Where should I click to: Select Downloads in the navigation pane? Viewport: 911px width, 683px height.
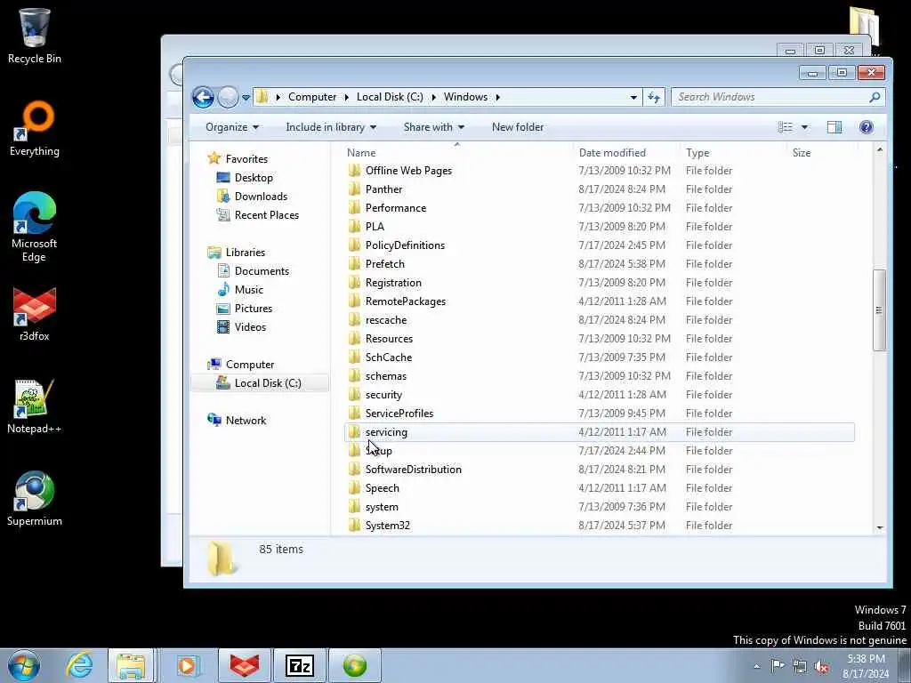[261, 197]
